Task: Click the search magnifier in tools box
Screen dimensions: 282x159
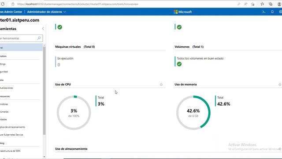Action: (39, 38)
